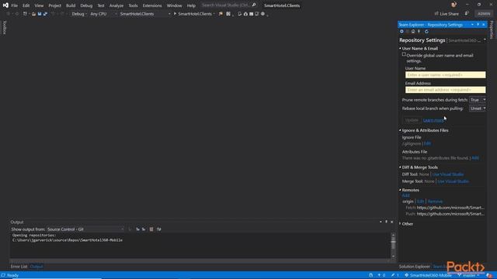The width and height of the screenshot is (497, 279).
Task: Pin Team Explorer panel
Action: tap(478, 25)
